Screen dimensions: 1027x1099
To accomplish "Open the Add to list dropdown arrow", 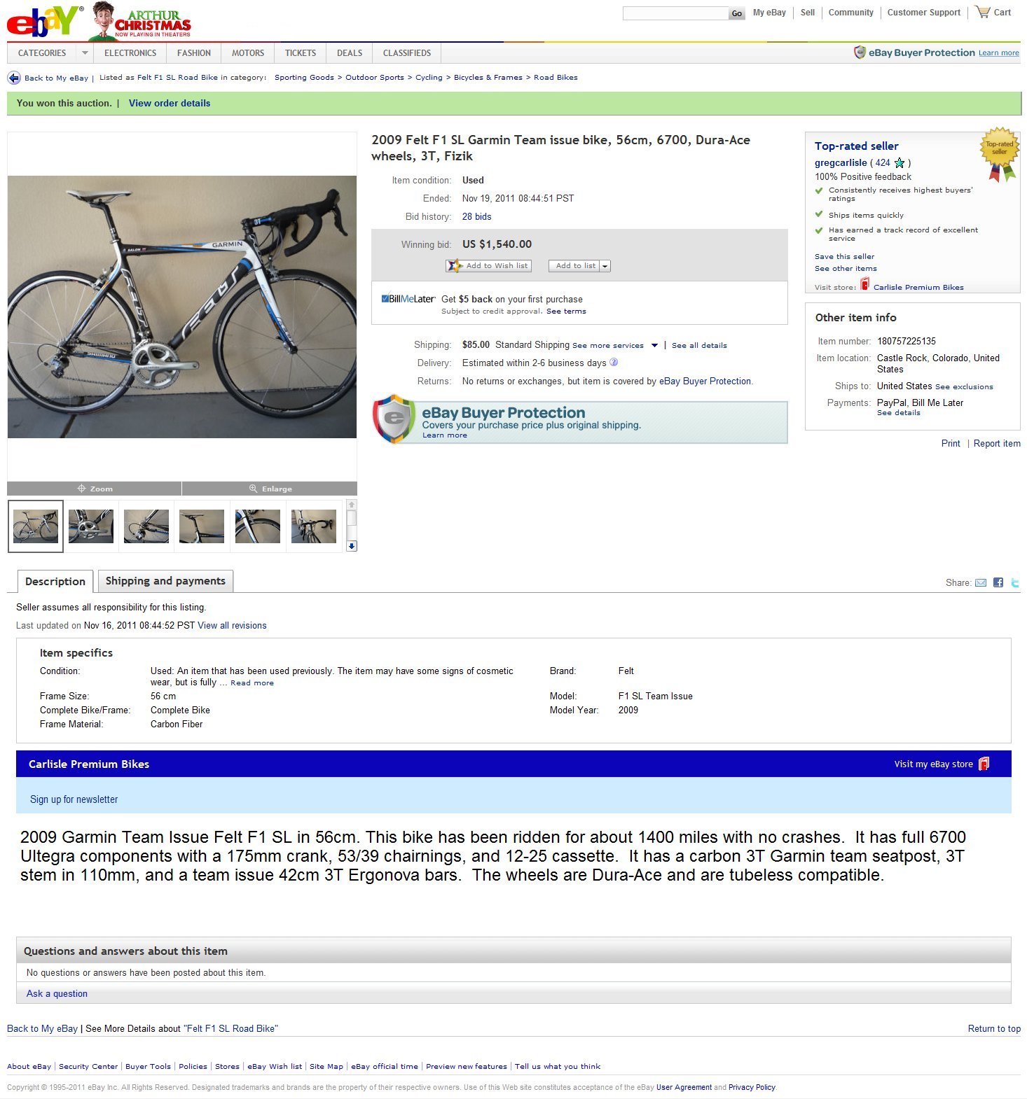I will 605,266.
